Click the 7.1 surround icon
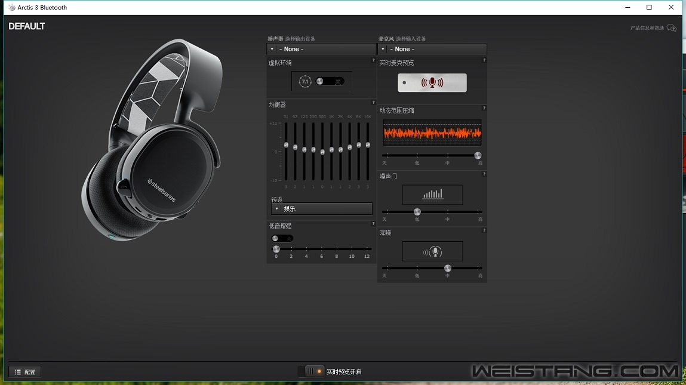This screenshot has width=686, height=385. [305, 81]
